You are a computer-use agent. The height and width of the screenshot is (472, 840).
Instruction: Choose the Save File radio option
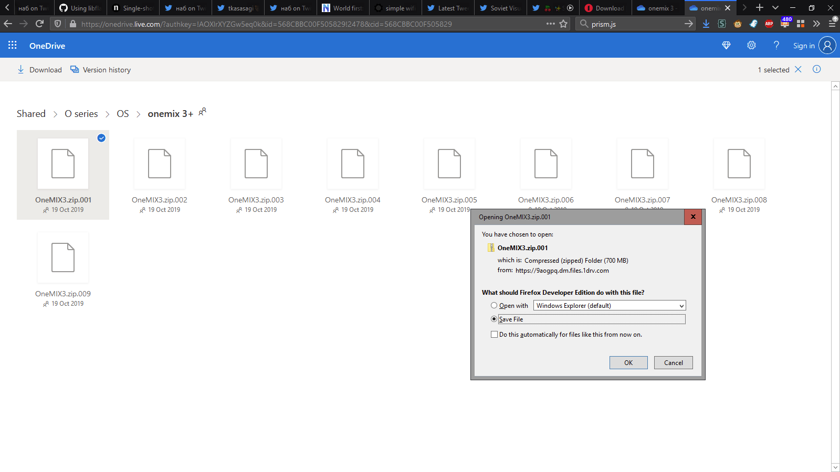(494, 319)
